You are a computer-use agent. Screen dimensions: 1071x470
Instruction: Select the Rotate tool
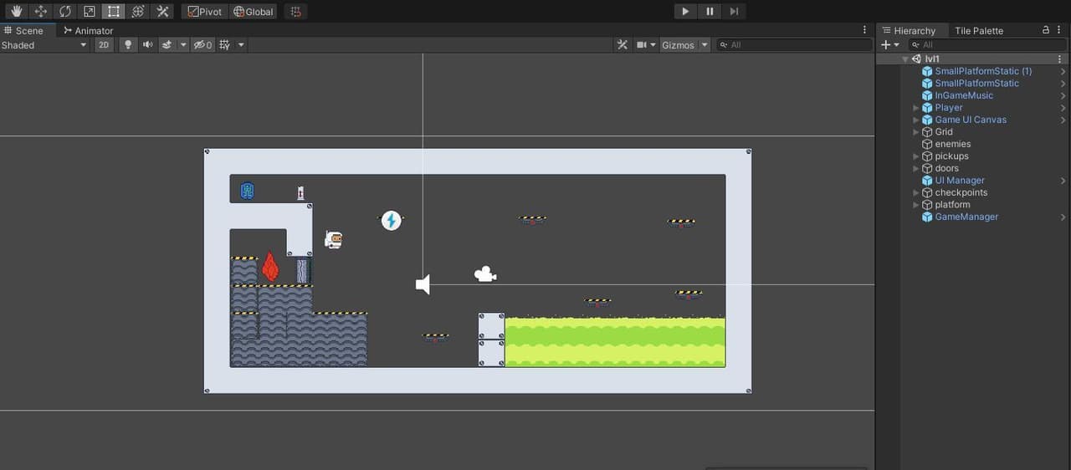64,12
